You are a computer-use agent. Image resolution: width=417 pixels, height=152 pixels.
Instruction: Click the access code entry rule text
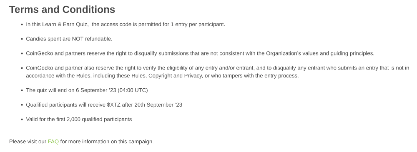point(126,25)
